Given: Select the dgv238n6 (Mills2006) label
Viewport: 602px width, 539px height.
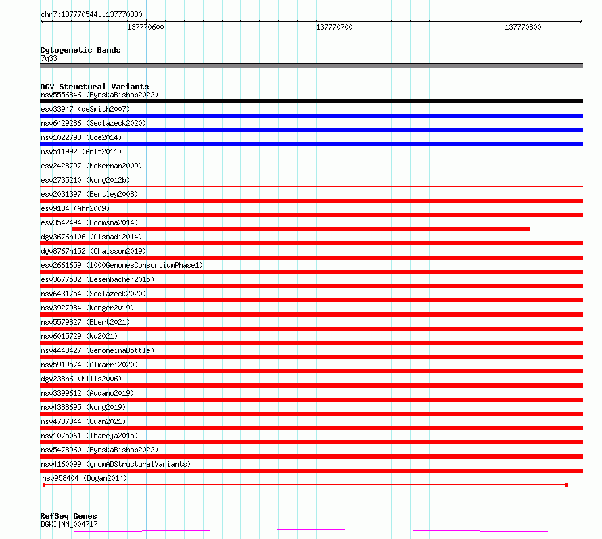Looking at the screenshot, I should (x=81, y=379).
